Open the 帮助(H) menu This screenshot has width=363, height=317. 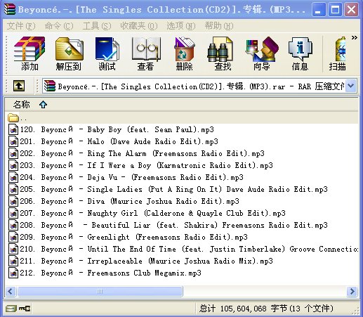click(219, 26)
